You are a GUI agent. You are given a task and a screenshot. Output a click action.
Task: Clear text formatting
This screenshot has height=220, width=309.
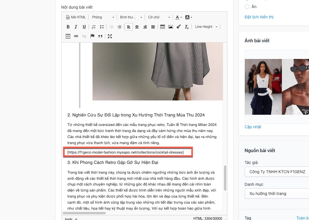pos(186,27)
